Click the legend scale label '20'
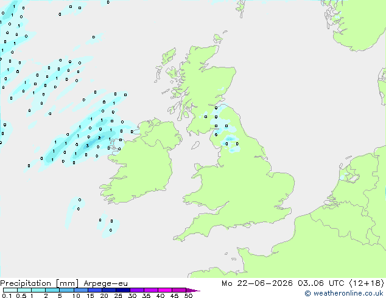 tap(104, 296)
